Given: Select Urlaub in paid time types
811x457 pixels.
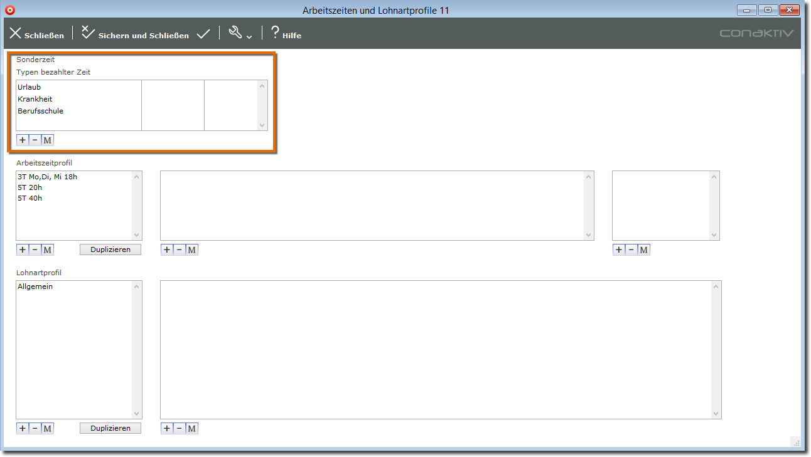Looking at the screenshot, I should coord(30,87).
